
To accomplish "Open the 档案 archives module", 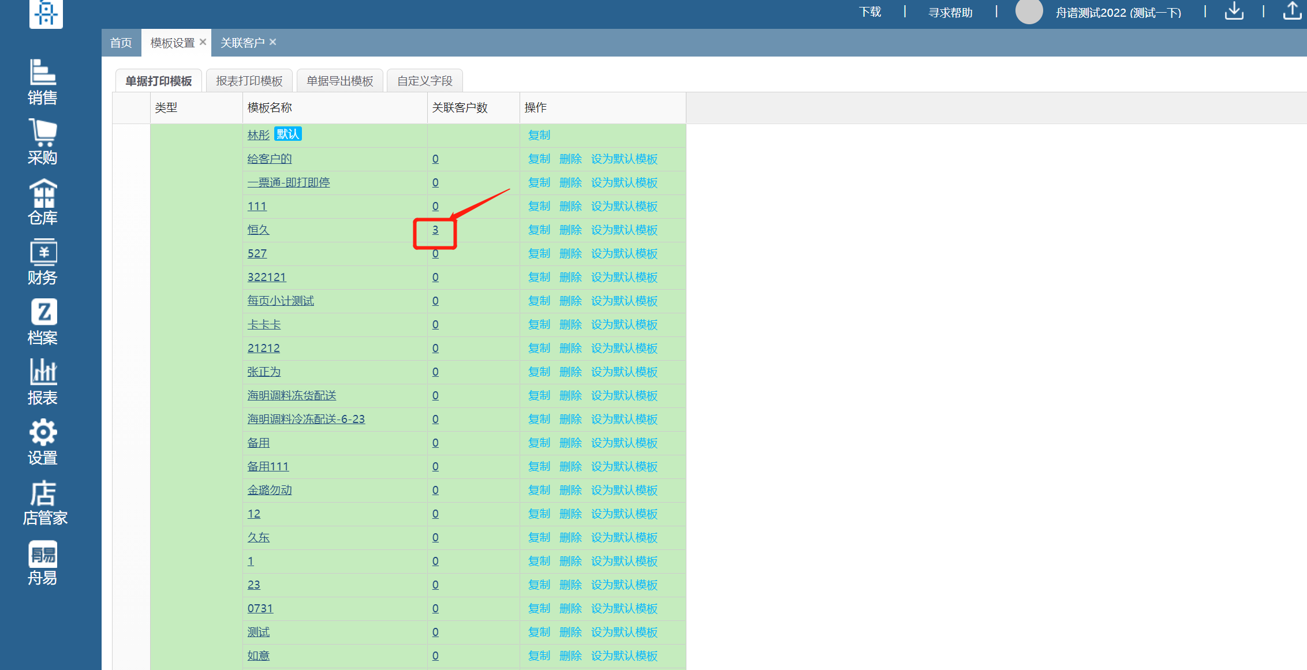I will tap(43, 322).
